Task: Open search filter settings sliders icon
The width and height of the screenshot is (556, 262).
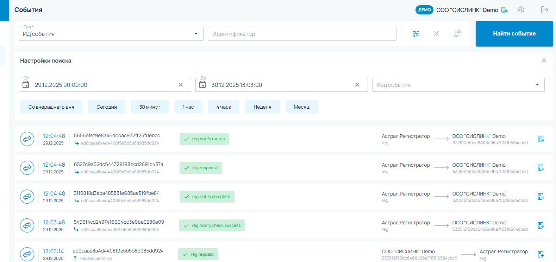Action: (x=416, y=34)
